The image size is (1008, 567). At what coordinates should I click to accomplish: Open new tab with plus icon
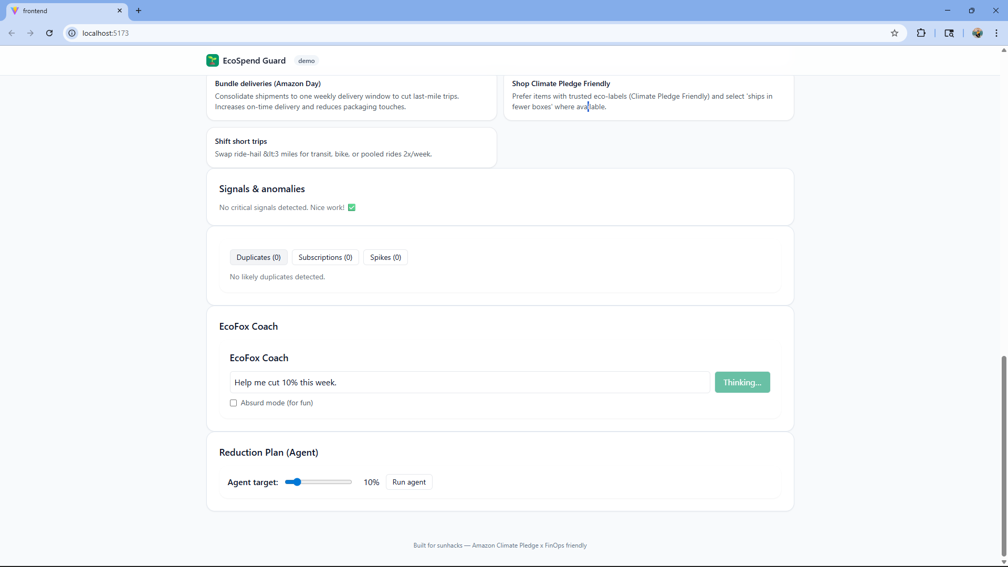139,10
